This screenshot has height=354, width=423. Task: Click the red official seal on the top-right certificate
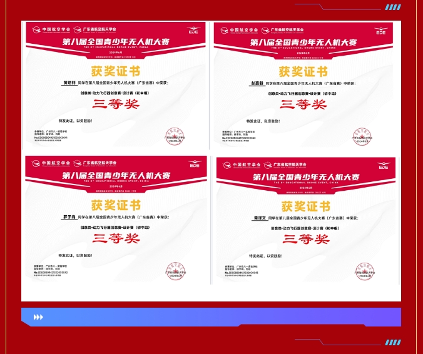tap(361, 136)
